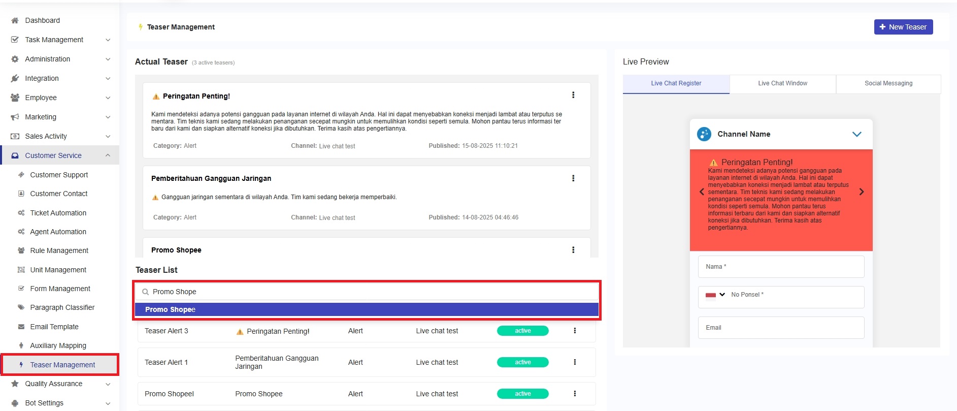Open three-dot menu for Teaser Alert 3 row
This screenshot has width=957, height=411.
pos(575,331)
